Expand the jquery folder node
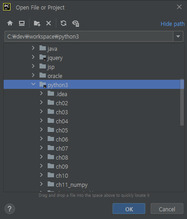187x219 pixels. click(x=33, y=57)
